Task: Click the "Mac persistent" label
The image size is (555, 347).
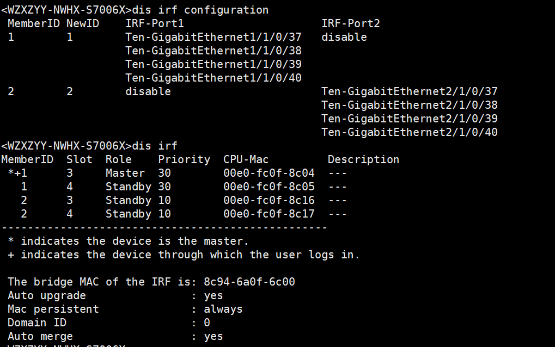Action: [x=53, y=309]
